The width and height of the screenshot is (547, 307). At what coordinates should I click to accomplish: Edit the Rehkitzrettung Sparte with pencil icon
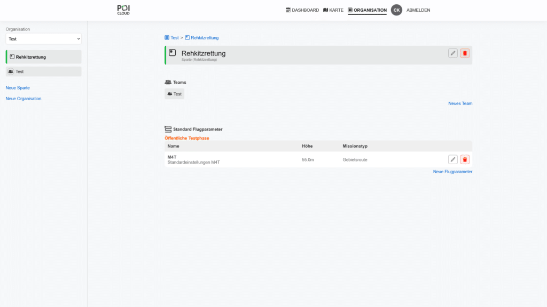click(x=453, y=53)
